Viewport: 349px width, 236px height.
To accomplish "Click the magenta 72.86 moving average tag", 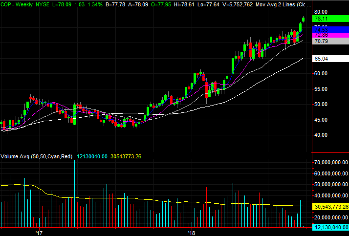I will click(330, 35).
